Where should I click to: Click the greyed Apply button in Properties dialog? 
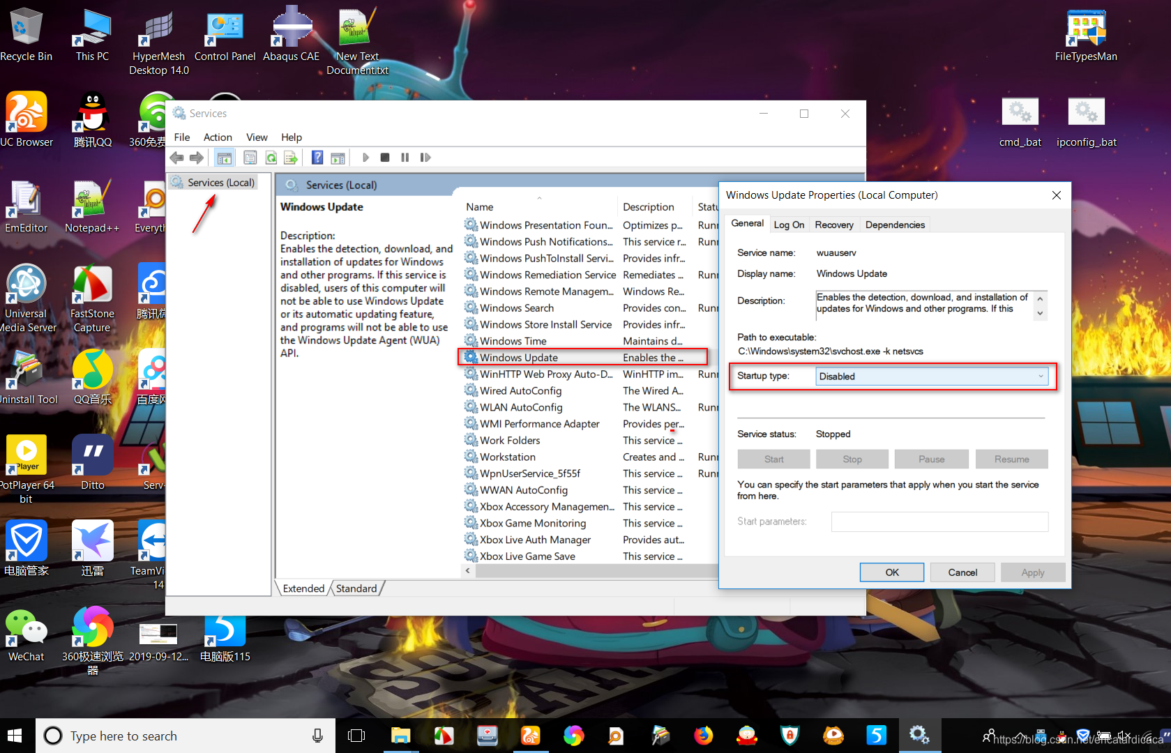click(1033, 572)
